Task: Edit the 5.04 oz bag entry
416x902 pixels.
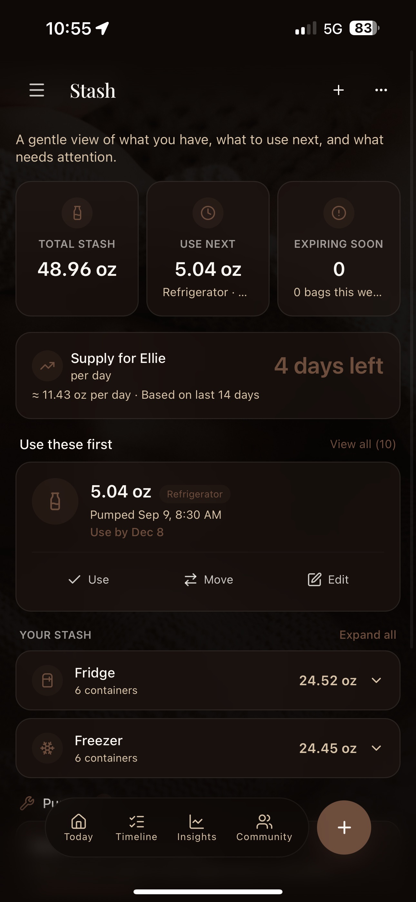Action: click(328, 579)
